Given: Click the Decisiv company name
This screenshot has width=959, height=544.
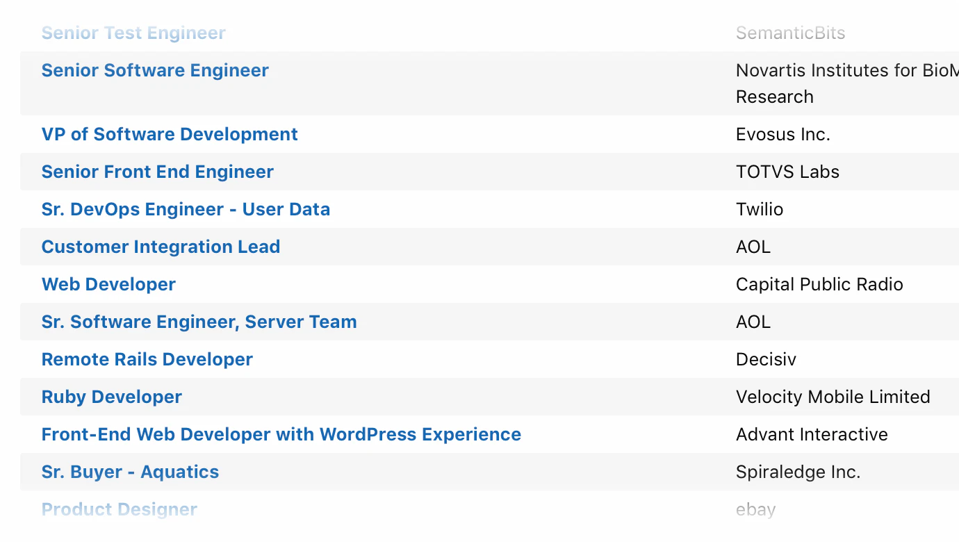Looking at the screenshot, I should [766, 359].
